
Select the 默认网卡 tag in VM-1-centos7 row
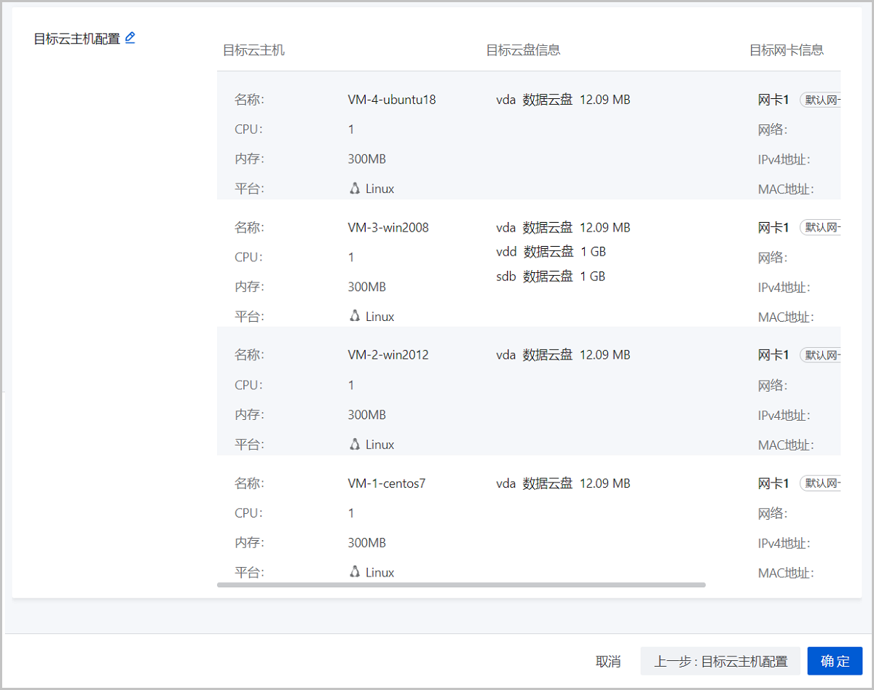[x=821, y=483]
